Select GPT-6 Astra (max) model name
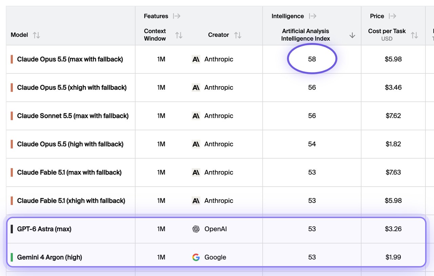Viewport: 434px width, 276px height. coord(44,229)
